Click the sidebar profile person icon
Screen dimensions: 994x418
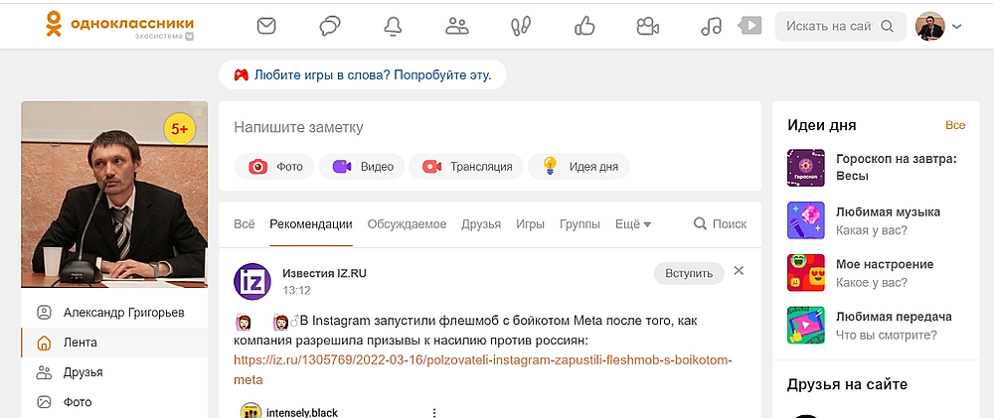pyautogui.click(x=44, y=313)
